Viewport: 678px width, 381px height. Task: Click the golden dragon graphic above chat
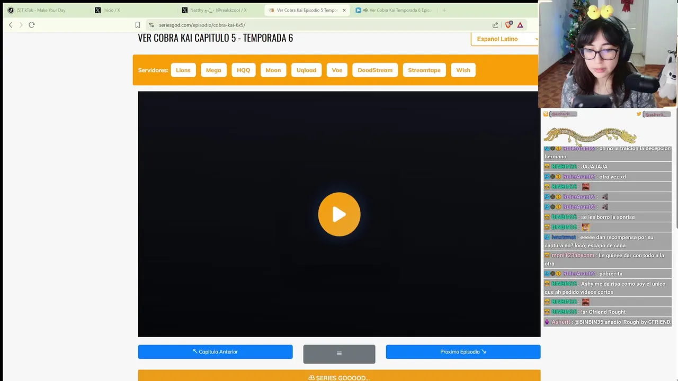(590, 135)
